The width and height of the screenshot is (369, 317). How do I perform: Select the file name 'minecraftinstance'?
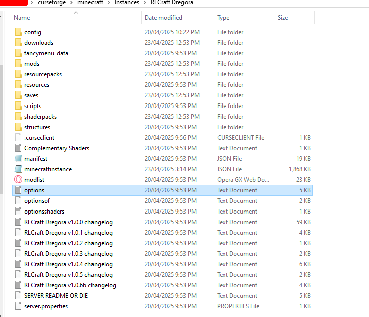48,169
